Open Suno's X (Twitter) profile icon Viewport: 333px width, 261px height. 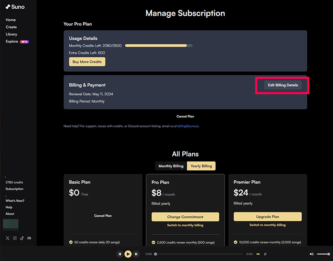click(x=7, y=238)
